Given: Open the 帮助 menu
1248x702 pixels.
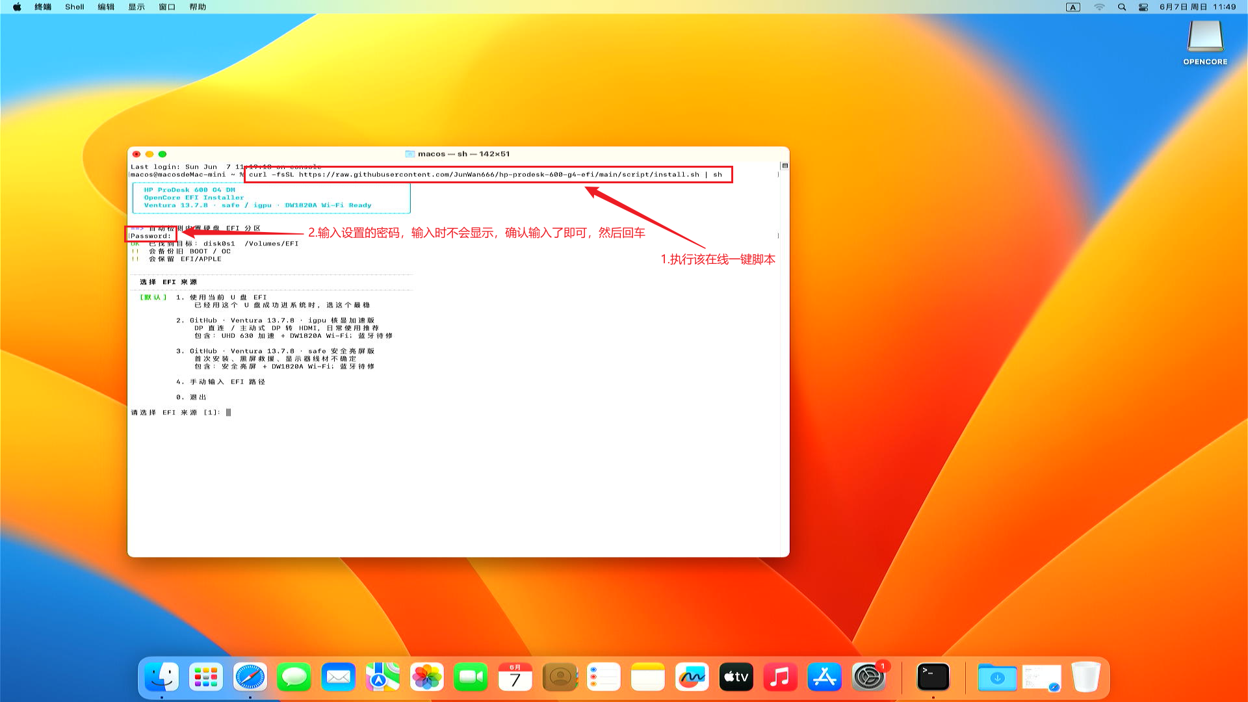Looking at the screenshot, I should tap(198, 7).
